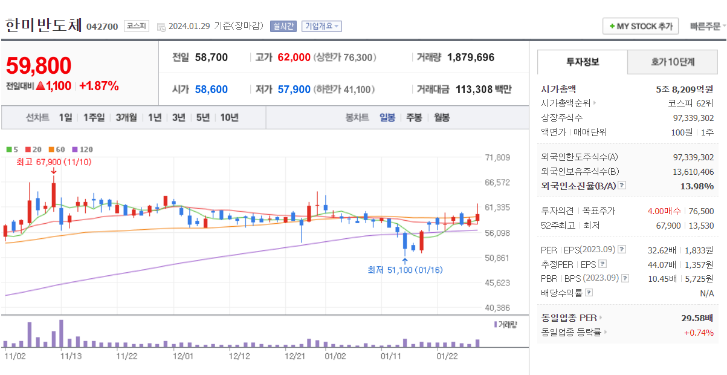Click the 거래량 legend marker on the volume chart

(495, 325)
